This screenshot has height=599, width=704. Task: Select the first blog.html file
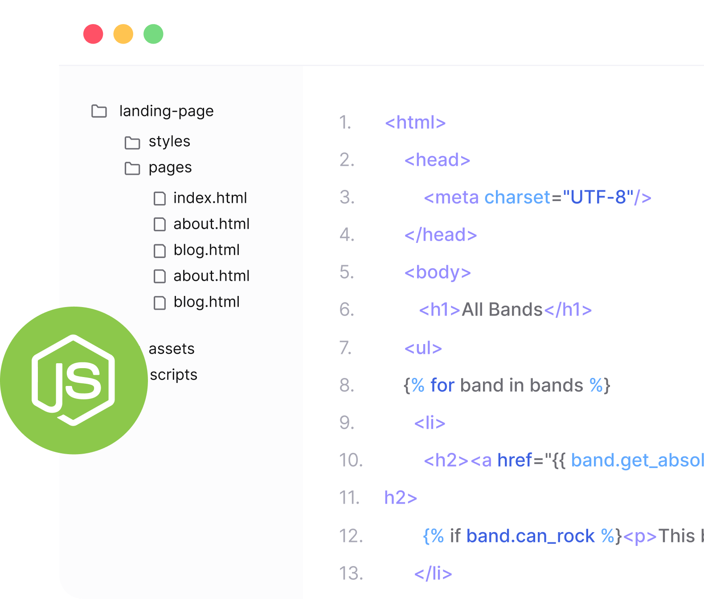click(x=206, y=250)
